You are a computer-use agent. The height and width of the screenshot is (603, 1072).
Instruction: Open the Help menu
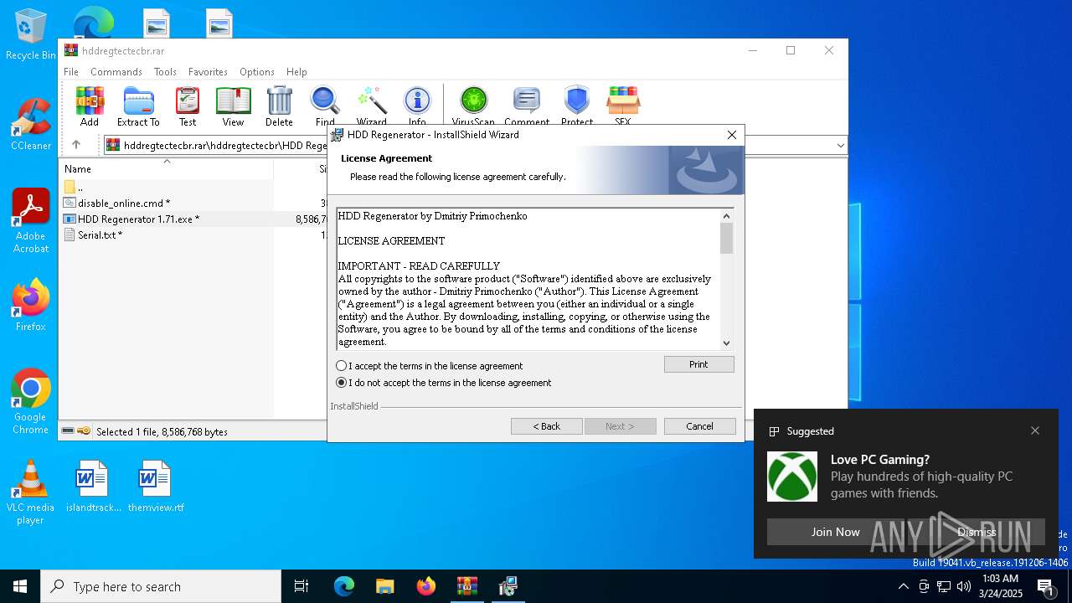coord(296,72)
